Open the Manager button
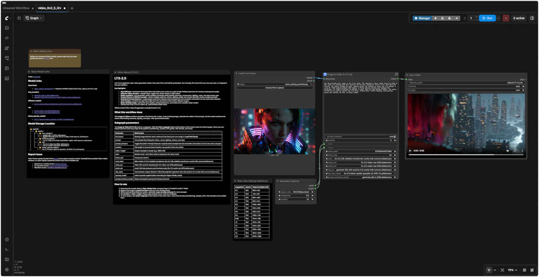Image resolution: width=539 pixels, height=277 pixels. [422, 18]
